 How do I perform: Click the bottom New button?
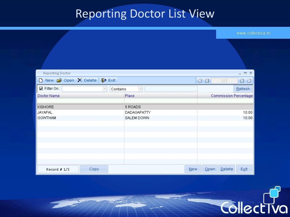pyautogui.click(x=193, y=169)
